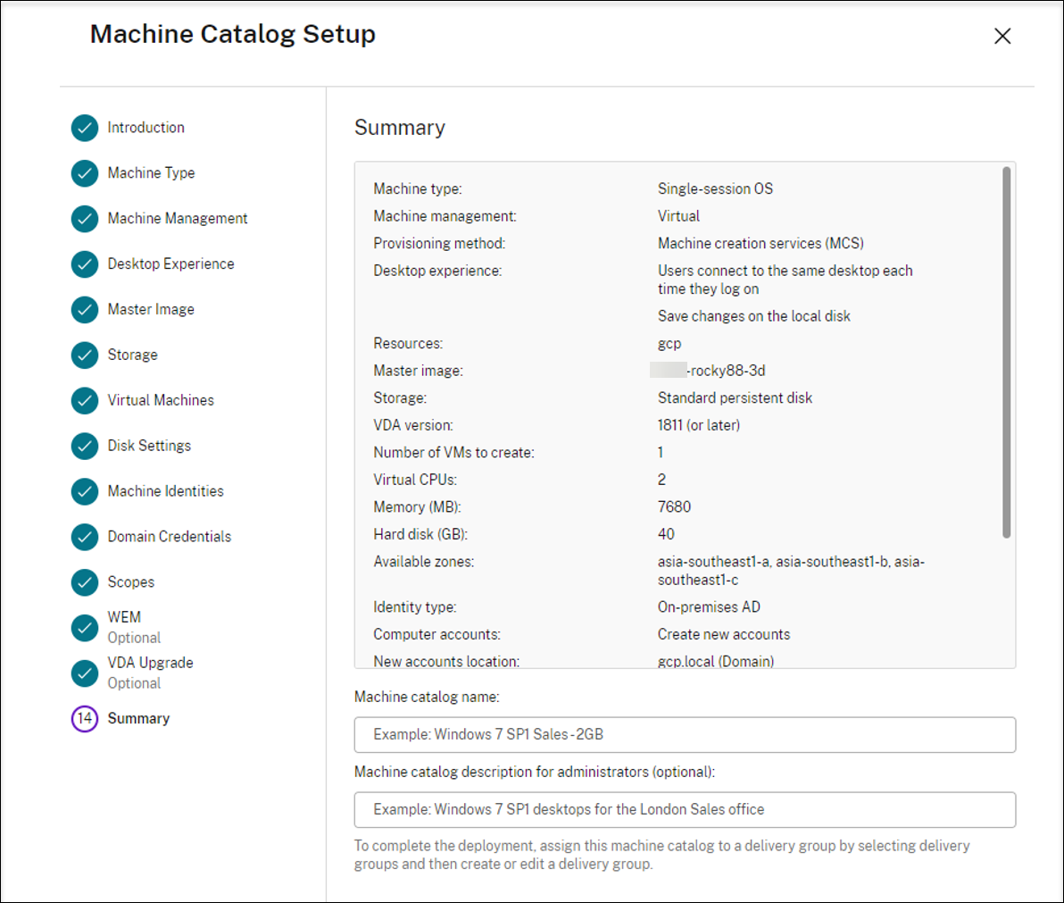
Task: Switch to the Summary page
Action: click(138, 718)
